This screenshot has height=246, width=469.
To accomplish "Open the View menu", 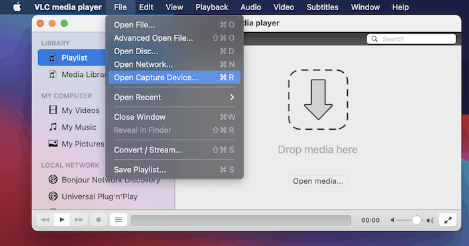I will click(x=174, y=7).
